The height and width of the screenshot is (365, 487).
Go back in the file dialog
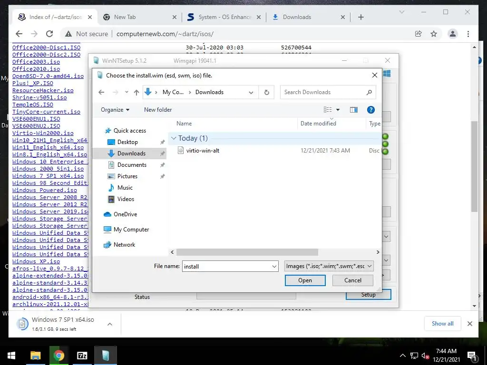tap(101, 92)
